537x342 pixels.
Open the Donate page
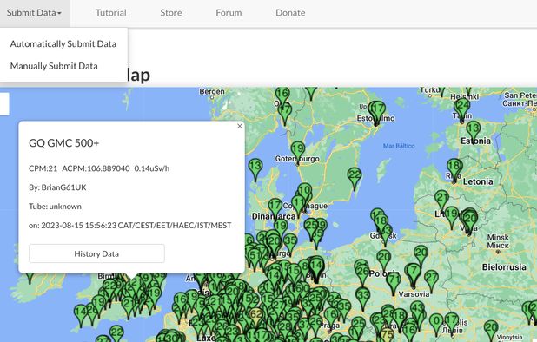(x=290, y=13)
